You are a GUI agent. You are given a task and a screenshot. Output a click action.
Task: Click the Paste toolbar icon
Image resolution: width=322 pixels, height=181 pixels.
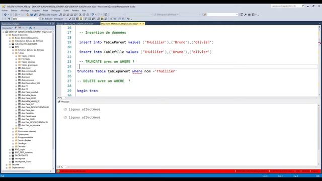tap(88, 15)
